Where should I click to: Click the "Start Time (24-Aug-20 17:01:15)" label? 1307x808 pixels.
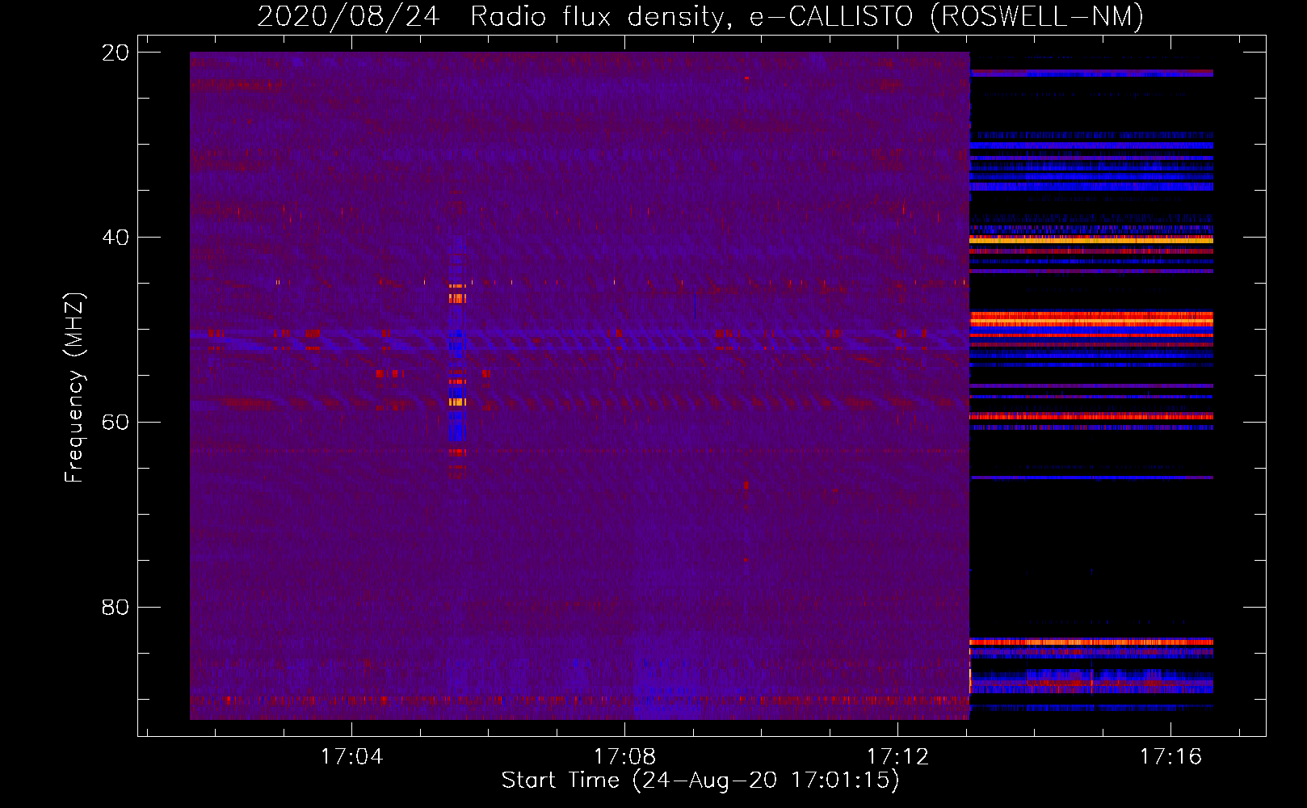coord(700,781)
